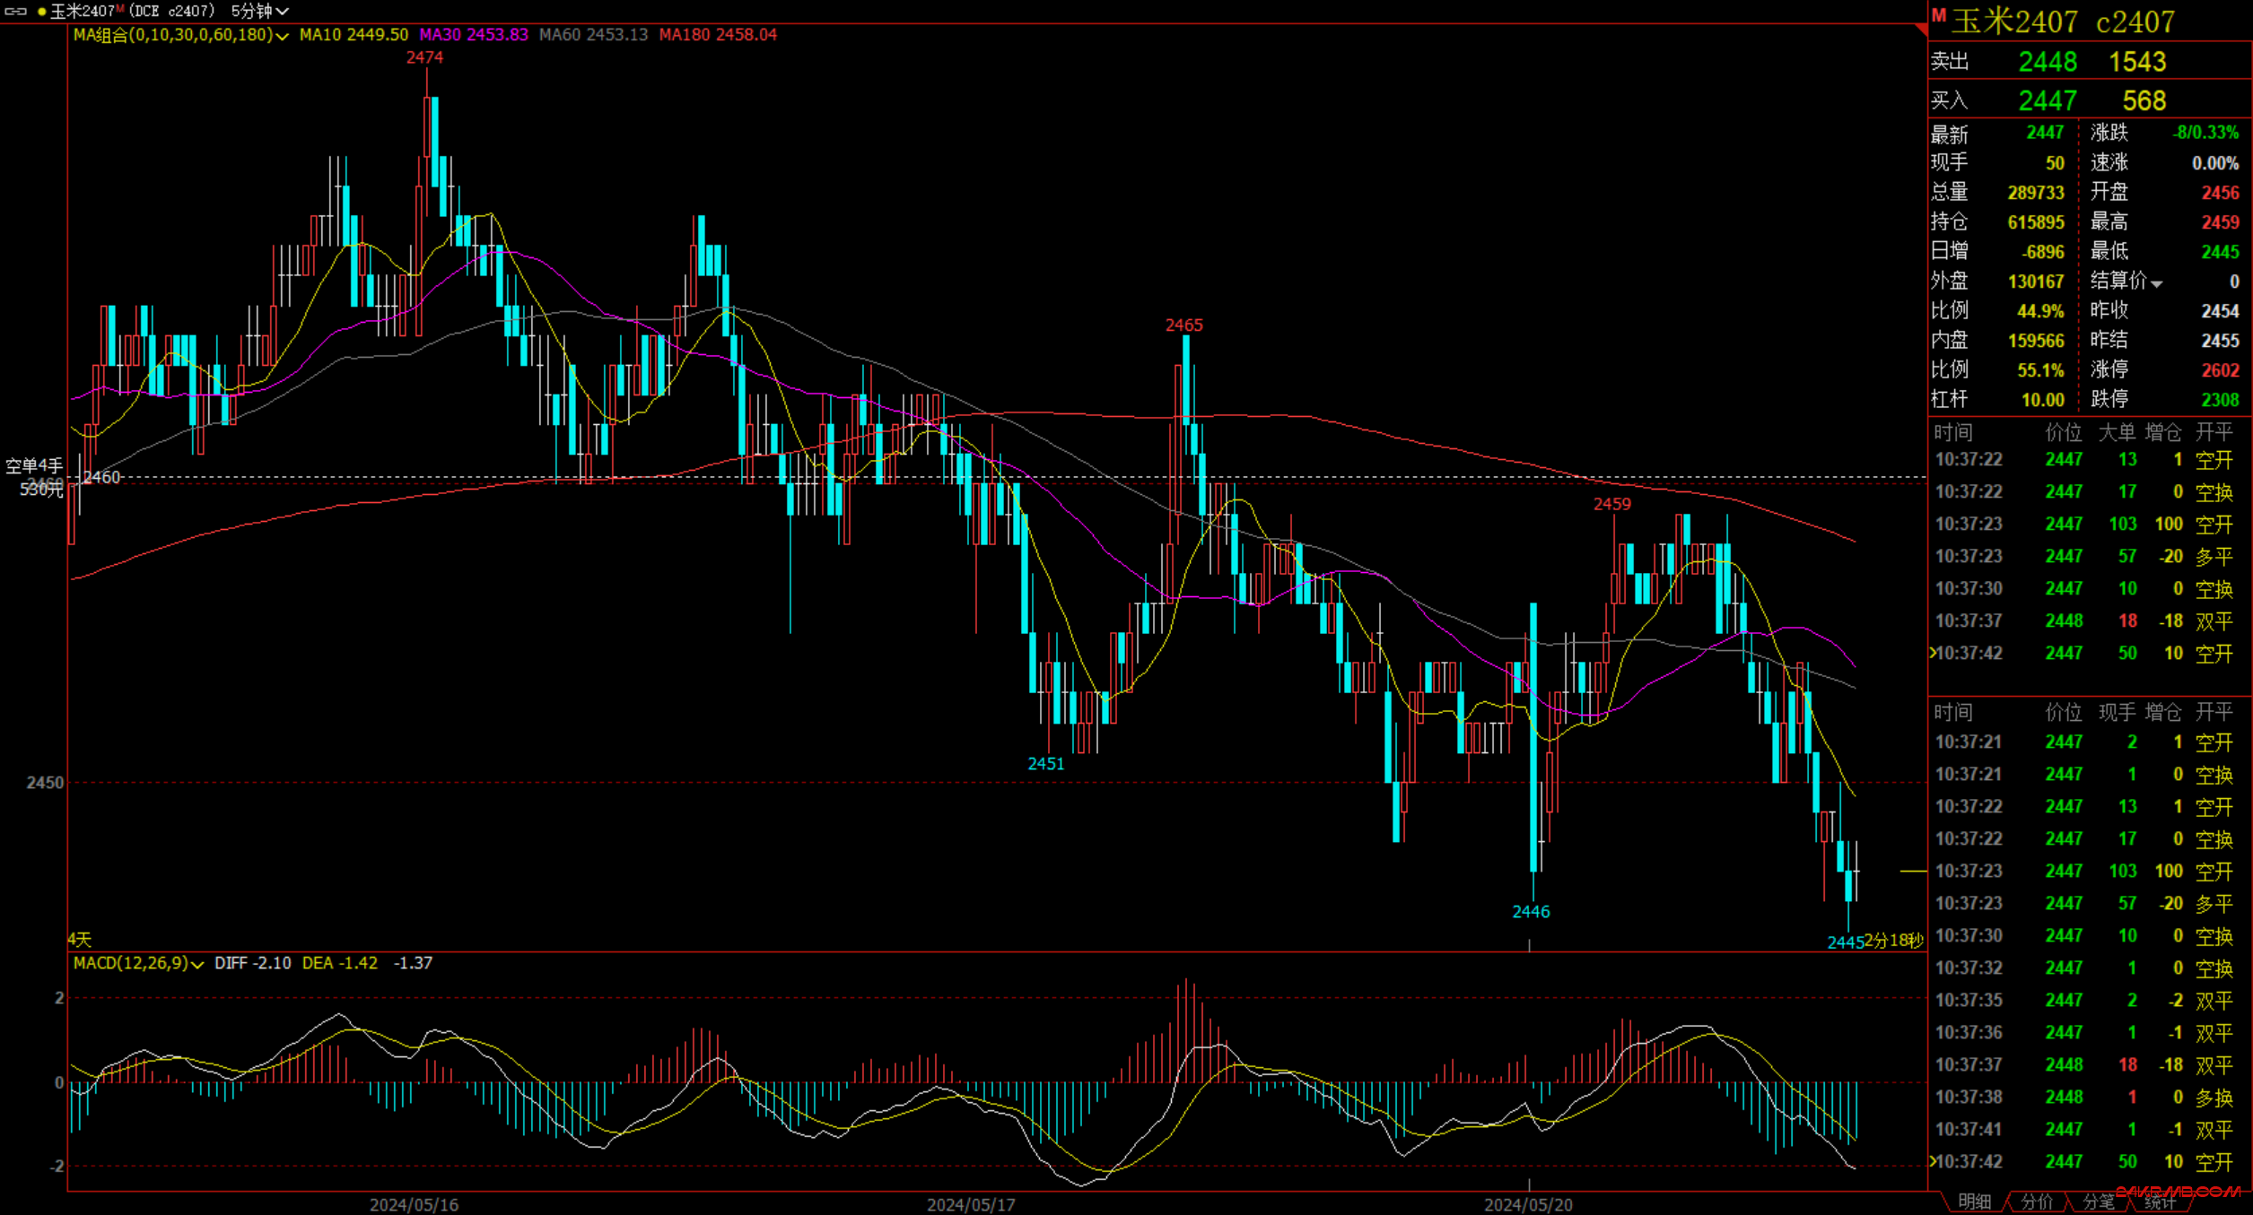The image size is (2253, 1215).
Task: Select the 10:37:35 双平 tick row
Action: click(2083, 1000)
